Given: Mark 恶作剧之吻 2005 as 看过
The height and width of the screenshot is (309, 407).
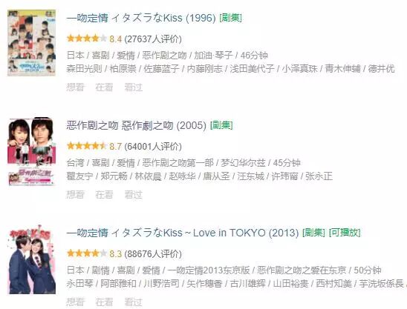Looking at the screenshot, I should tap(134, 195).
